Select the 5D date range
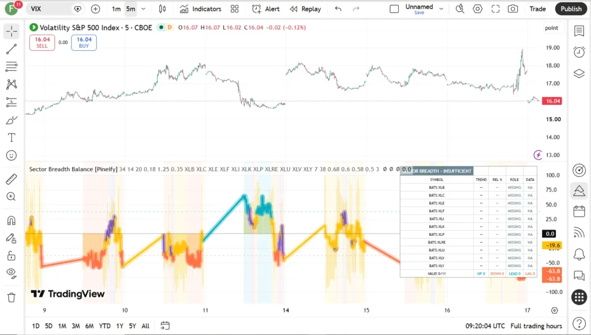This screenshot has height=335, width=591. (48, 326)
